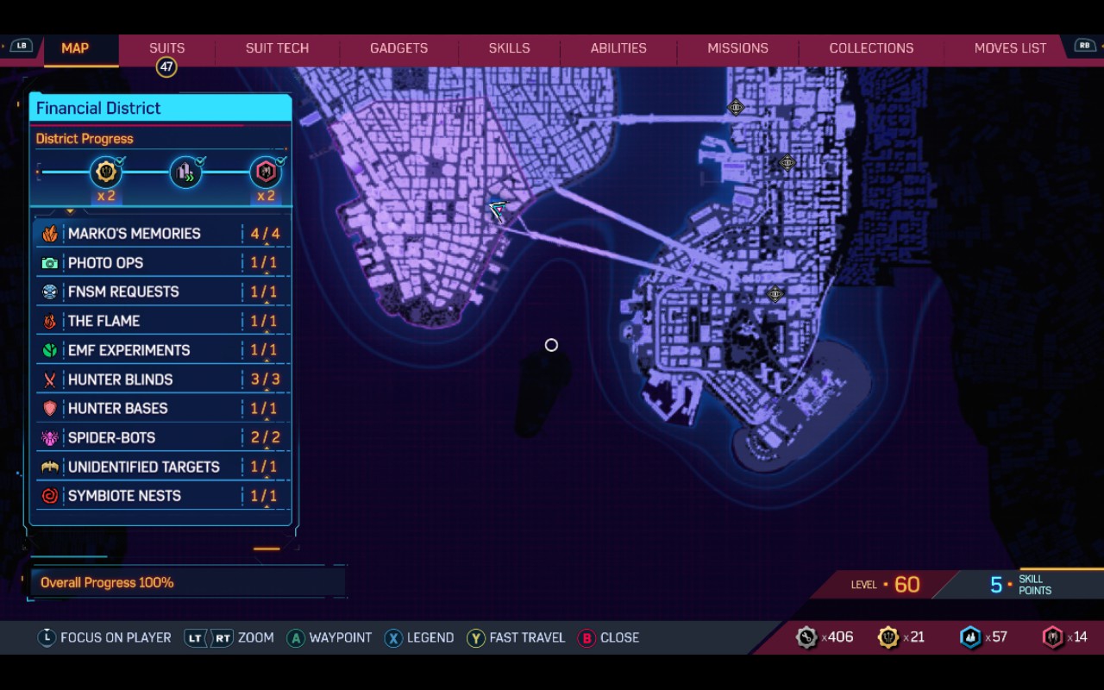Select the HUNTER BASES row
This screenshot has width=1104, height=690.
tap(161, 409)
